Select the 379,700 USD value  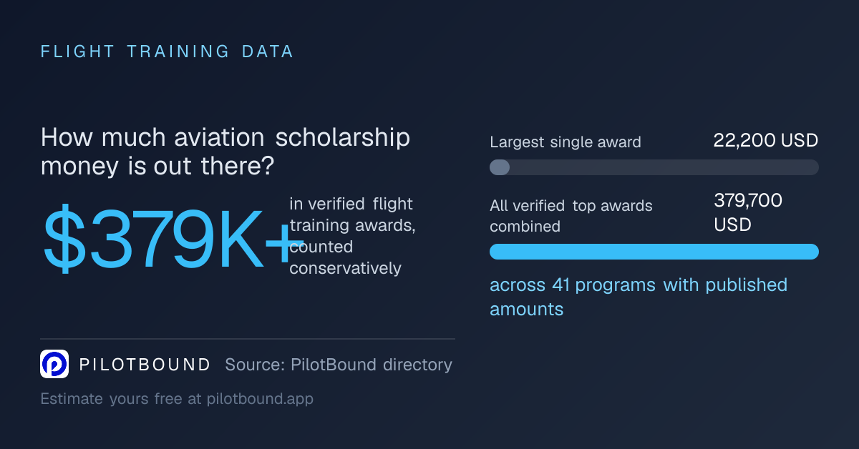(748, 212)
